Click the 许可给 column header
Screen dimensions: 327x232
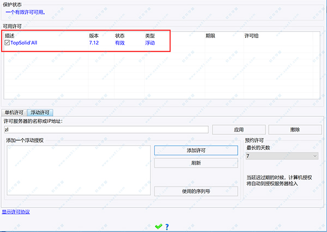point(252,35)
